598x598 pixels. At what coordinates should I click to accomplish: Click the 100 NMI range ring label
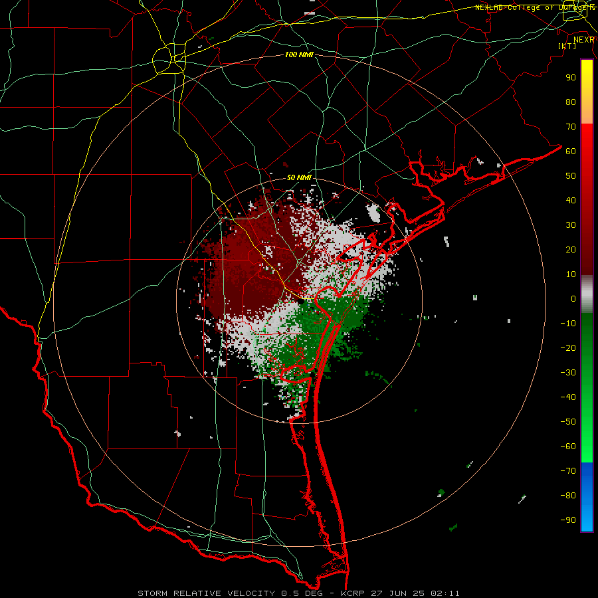pyautogui.click(x=299, y=54)
